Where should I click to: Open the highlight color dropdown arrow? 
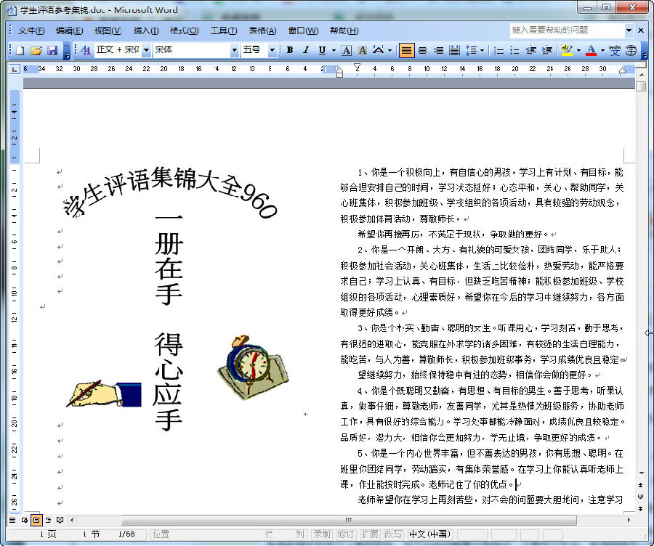point(578,51)
